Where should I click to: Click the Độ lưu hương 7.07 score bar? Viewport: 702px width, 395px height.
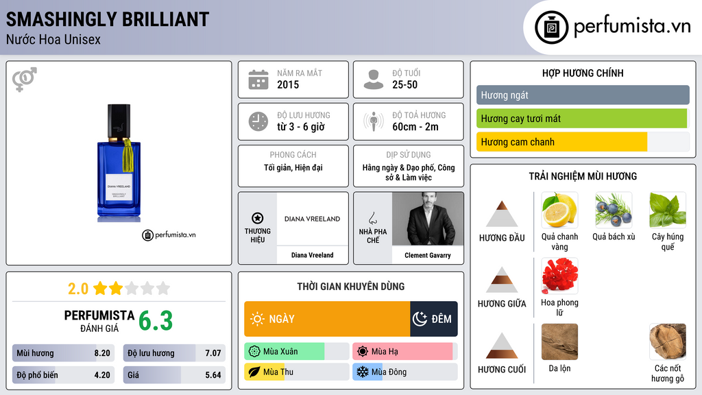tap(175, 353)
